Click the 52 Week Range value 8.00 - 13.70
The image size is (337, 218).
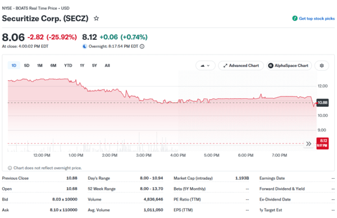tap(152, 189)
